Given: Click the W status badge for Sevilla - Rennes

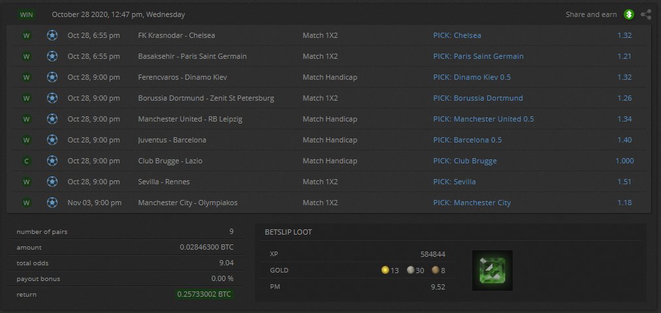Looking at the screenshot, I should tap(27, 182).
